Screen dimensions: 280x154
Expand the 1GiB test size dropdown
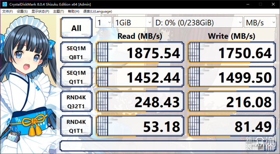(x=133, y=22)
